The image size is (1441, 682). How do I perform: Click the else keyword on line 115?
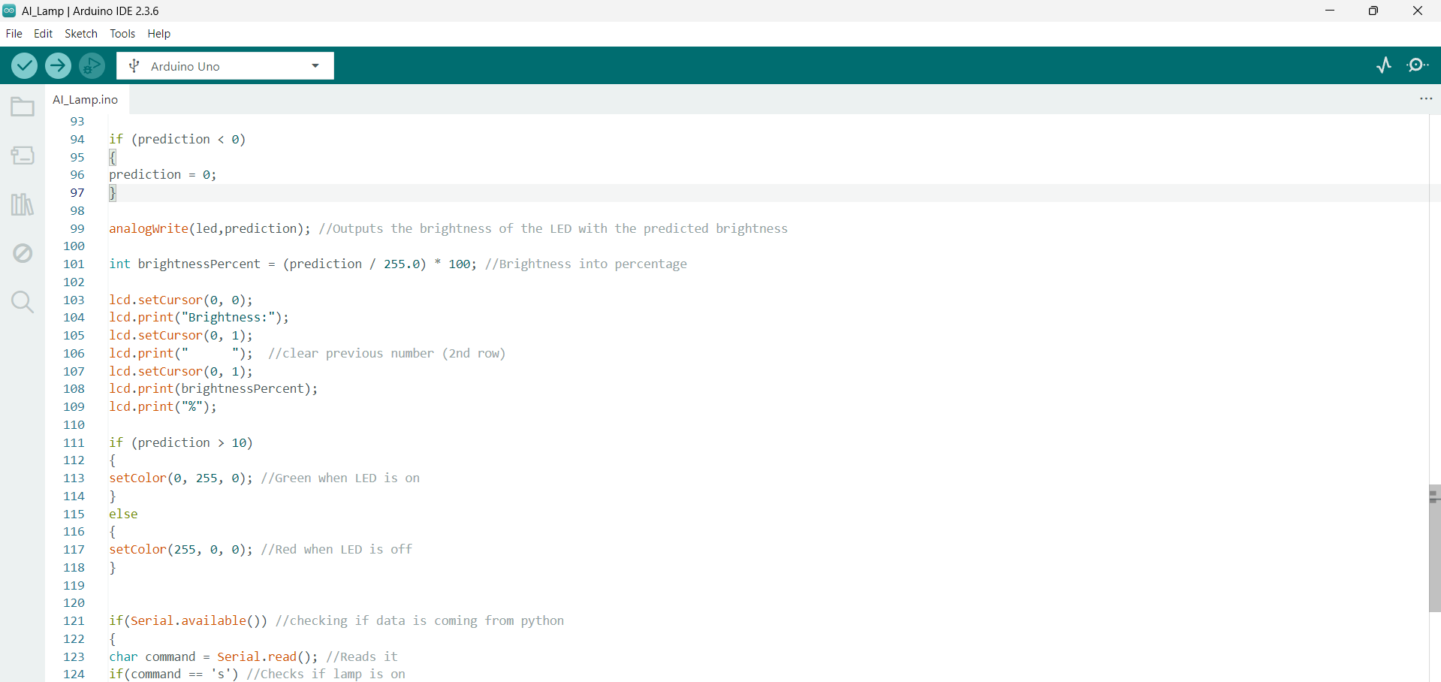(x=123, y=514)
